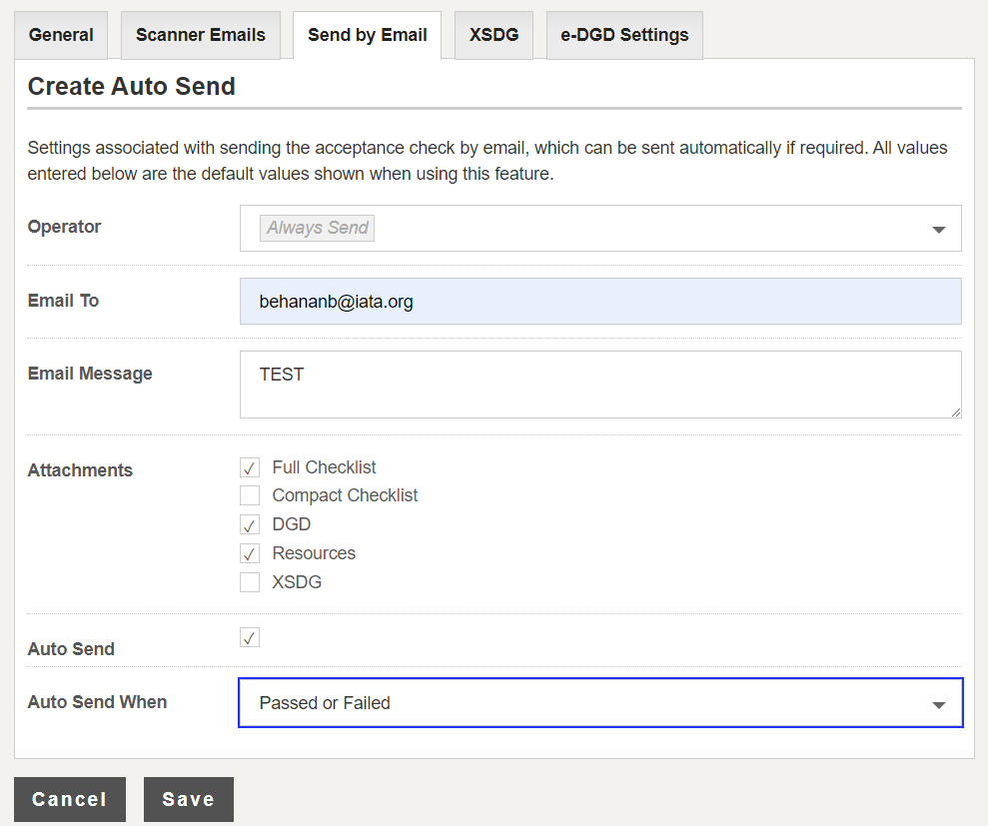
Task: Select the Send by Email tab
Action: [x=368, y=35]
